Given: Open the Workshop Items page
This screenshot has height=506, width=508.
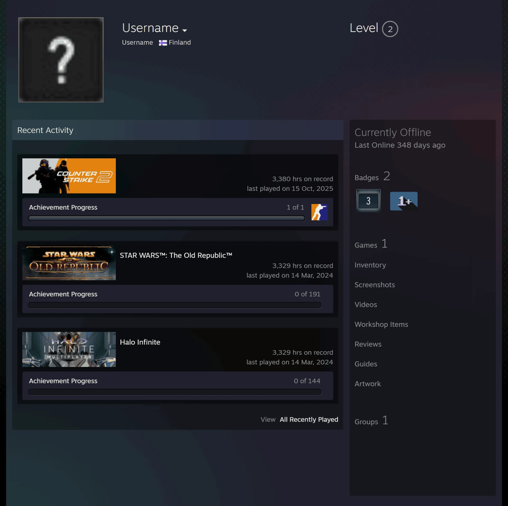Looking at the screenshot, I should tap(381, 324).
